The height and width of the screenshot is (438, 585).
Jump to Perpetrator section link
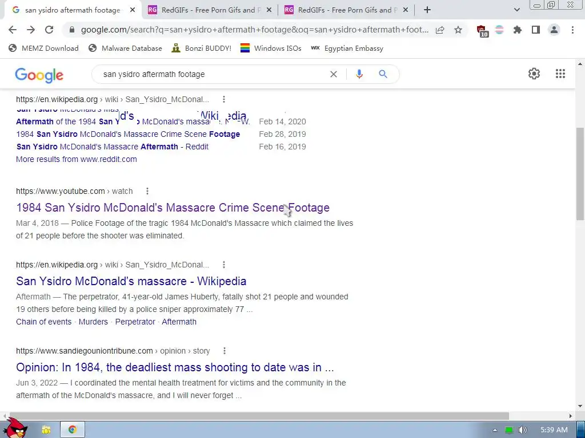coord(135,322)
